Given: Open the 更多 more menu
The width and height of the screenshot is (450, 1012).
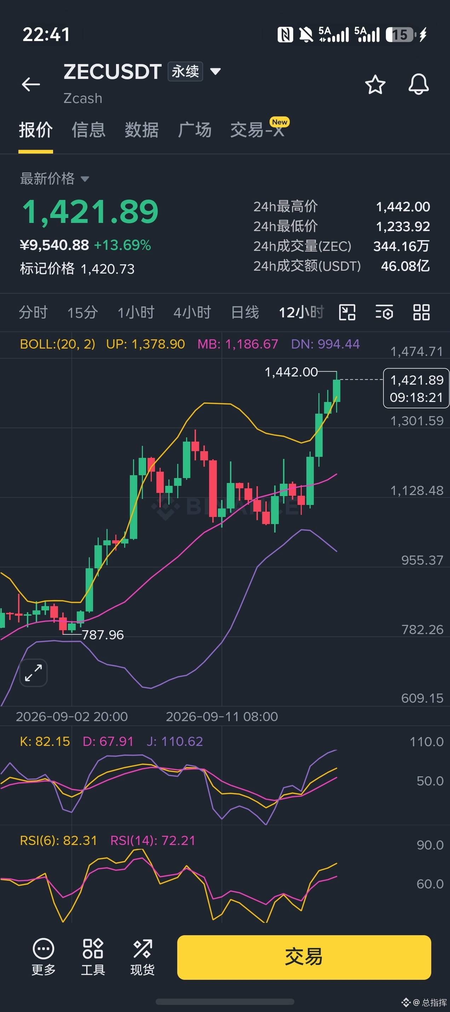Looking at the screenshot, I should coord(43,957).
